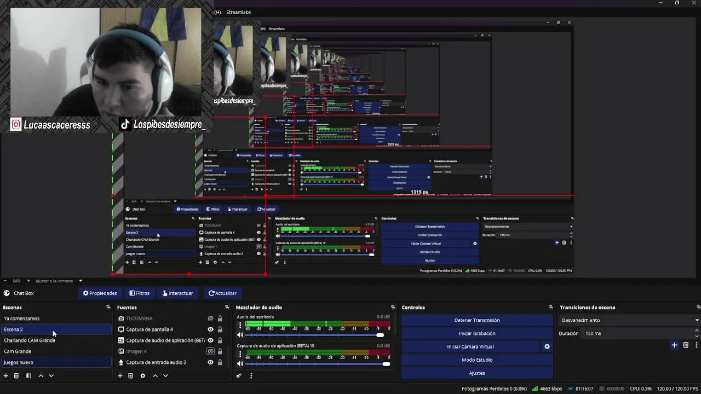Viewport: 701px width, 394px height.
Task: Unlock Imagen 4 source padlock
Action: click(x=220, y=351)
